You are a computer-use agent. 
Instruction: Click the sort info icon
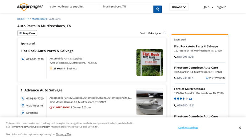pyautogui.click(x=165, y=33)
